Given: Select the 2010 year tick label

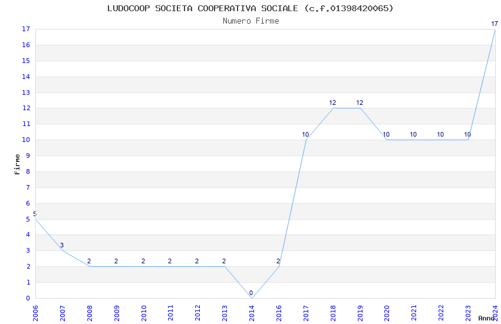Looking at the screenshot, I should pos(143,313).
